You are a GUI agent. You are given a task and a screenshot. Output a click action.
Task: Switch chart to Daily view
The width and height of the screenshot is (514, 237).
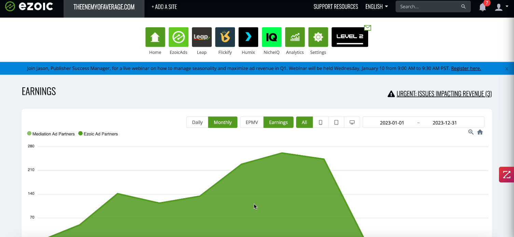(x=197, y=122)
